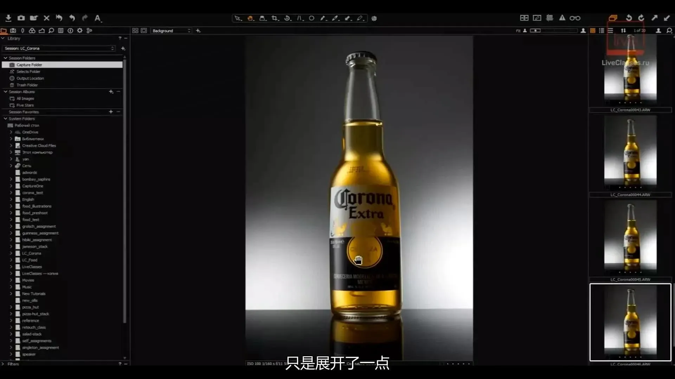
Task: Click the Copy adjustments arrow icon
Action: click(x=654, y=18)
